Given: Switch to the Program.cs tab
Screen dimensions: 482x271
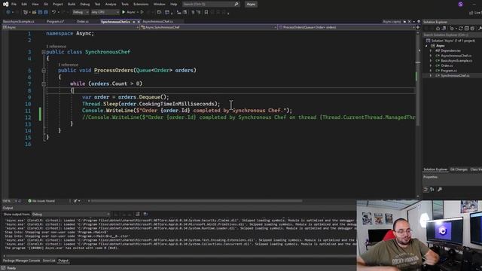Looking at the screenshot, I should (x=55, y=22).
